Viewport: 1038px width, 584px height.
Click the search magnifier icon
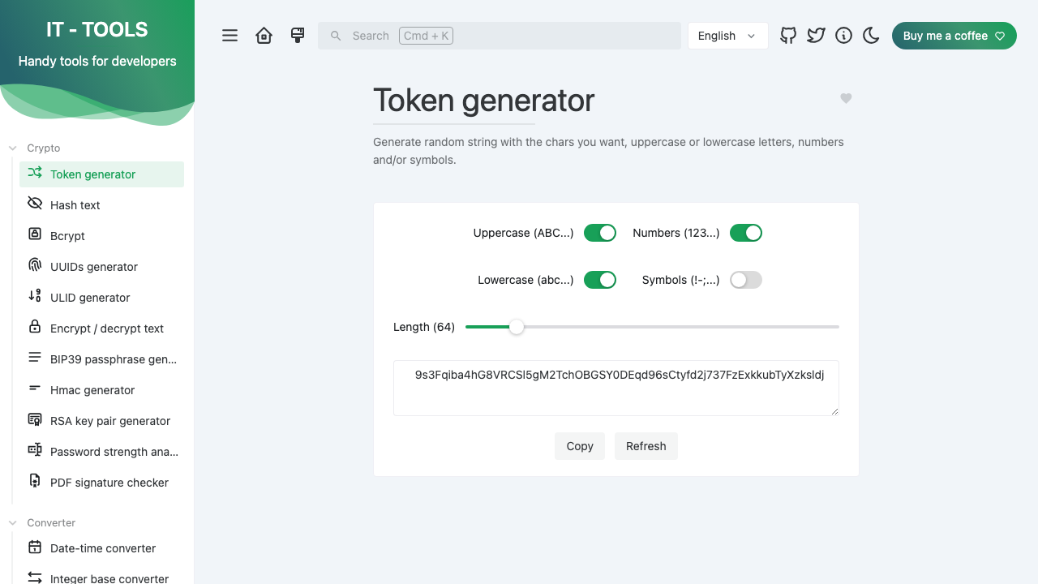click(x=336, y=36)
